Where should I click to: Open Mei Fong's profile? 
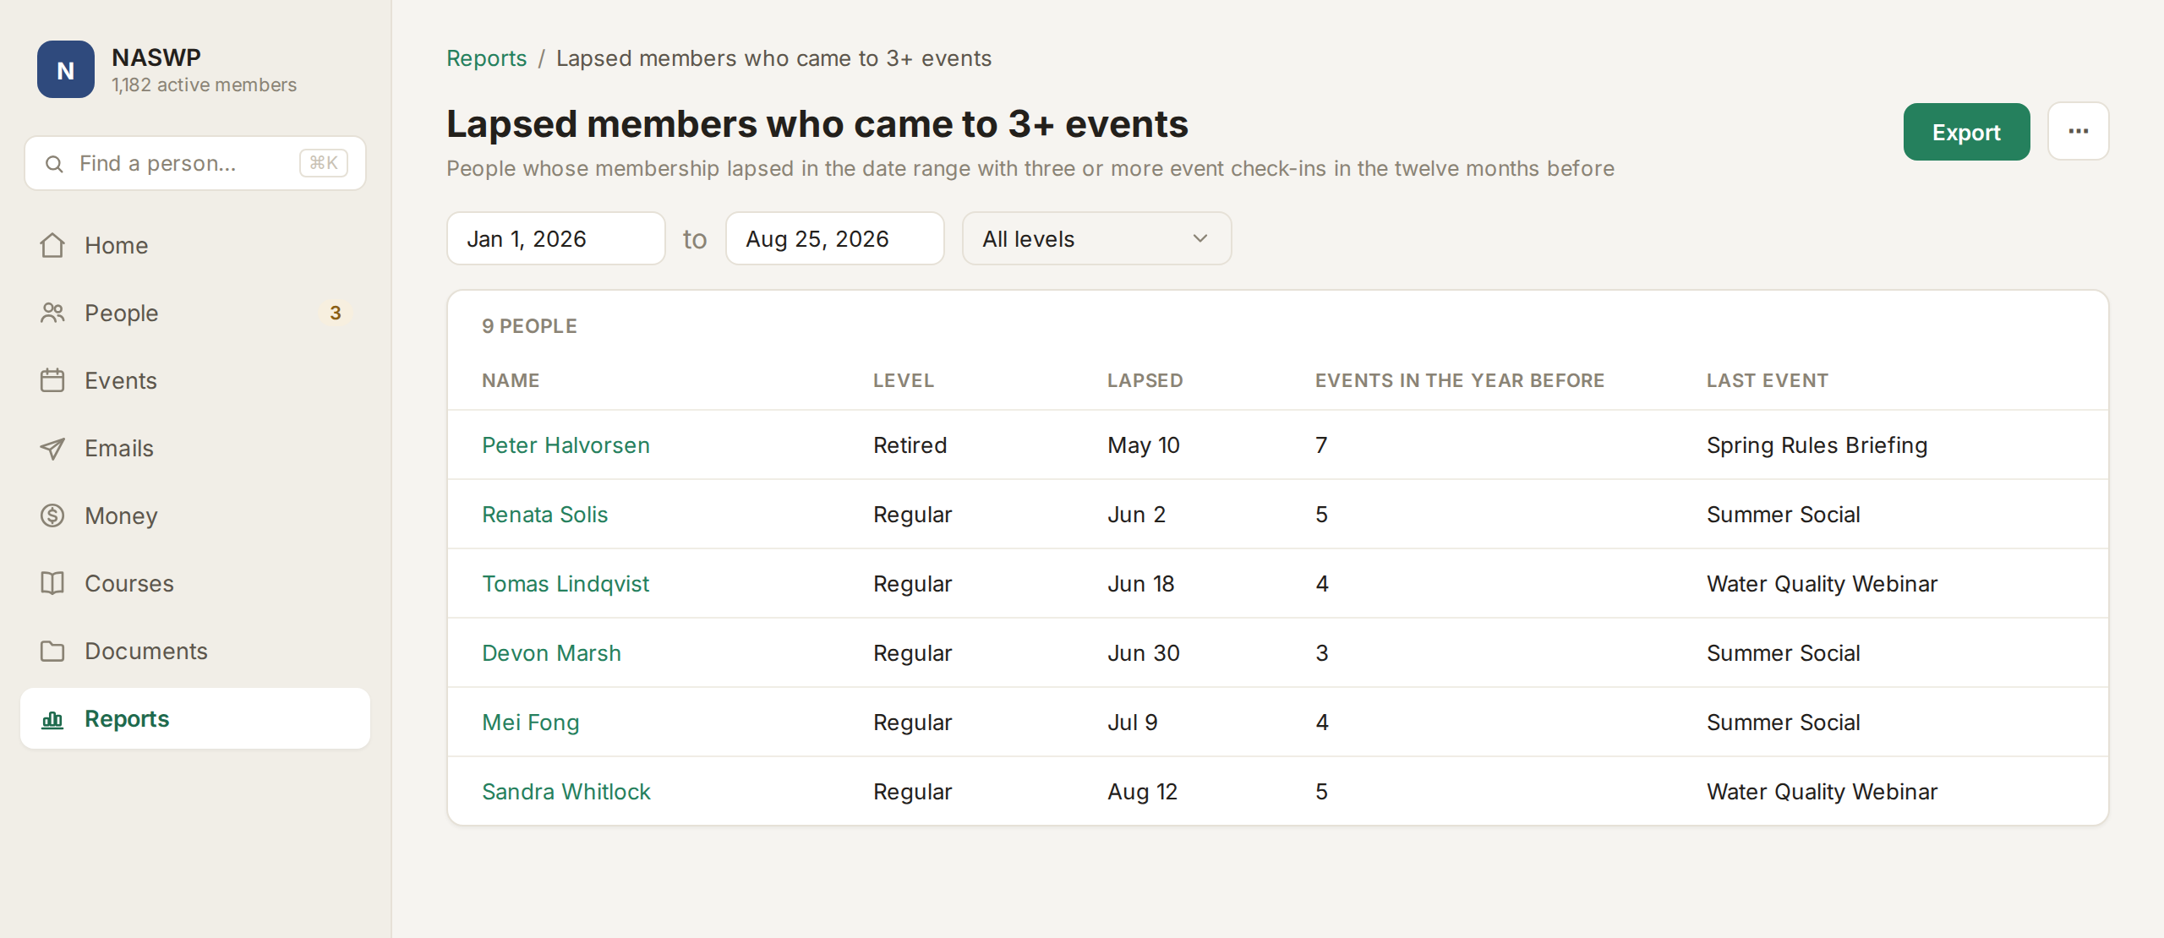[530, 723]
